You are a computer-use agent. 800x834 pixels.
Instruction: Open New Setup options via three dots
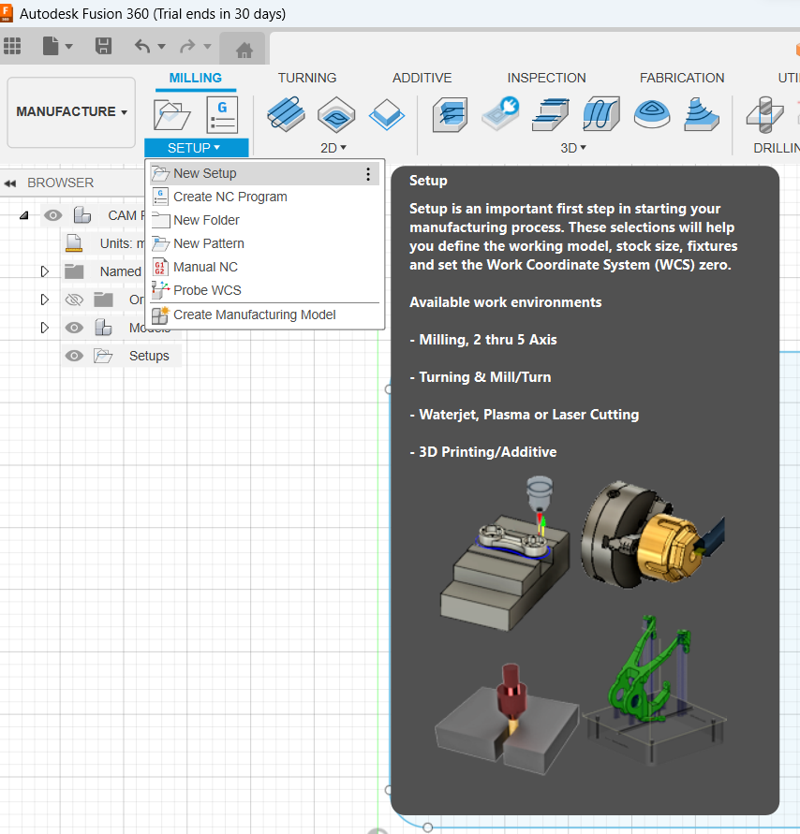coord(368,174)
